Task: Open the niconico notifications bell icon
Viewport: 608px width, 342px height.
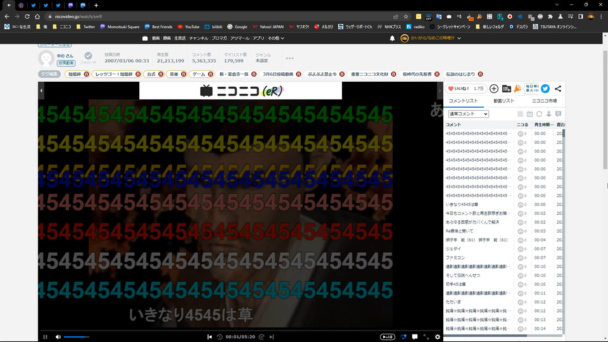Action: (x=392, y=39)
